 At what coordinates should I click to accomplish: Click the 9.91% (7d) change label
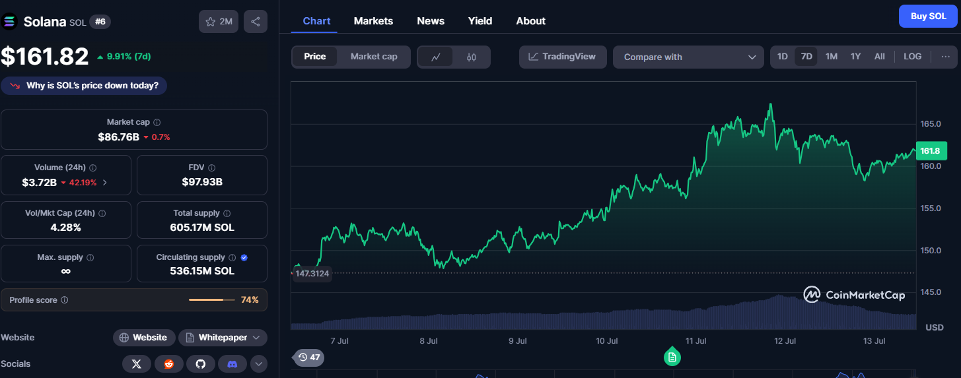pyautogui.click(x=124, y=57)
